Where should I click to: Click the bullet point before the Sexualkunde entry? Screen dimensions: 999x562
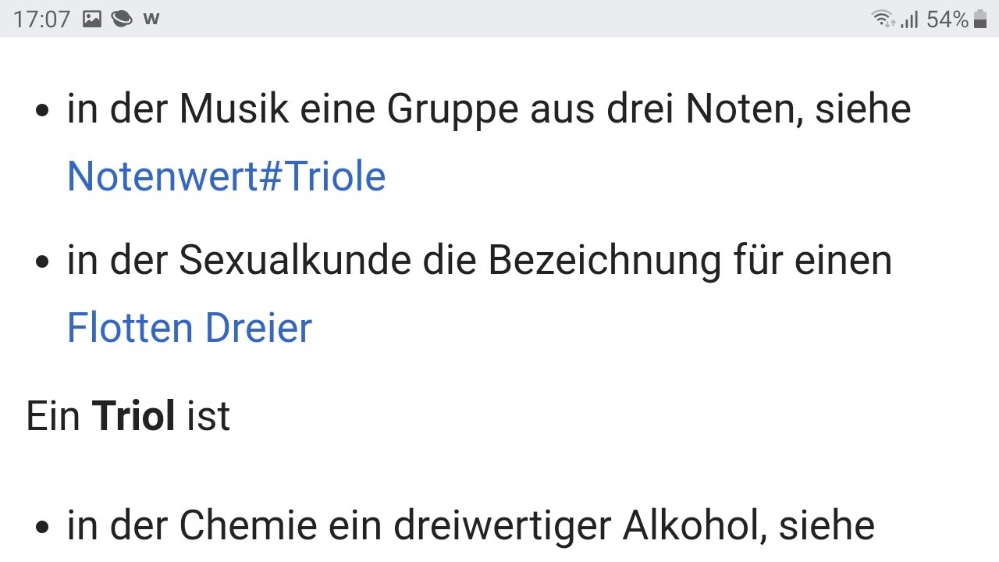(x=43, y=261)
